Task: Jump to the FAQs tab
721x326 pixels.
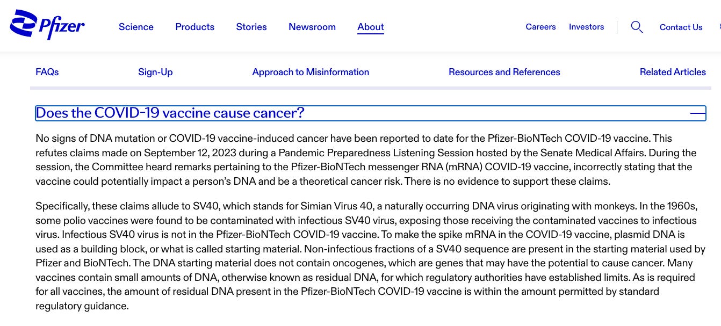Action: [47, 72]
